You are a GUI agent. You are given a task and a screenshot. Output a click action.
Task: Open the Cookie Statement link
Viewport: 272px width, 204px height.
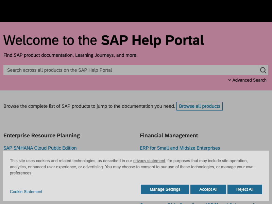pyautogui.click(x=26, y=192)
